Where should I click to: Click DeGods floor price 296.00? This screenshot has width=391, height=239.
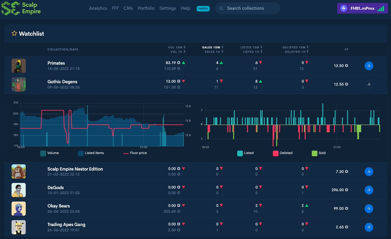pyautogui.click(x=340, y=190)
